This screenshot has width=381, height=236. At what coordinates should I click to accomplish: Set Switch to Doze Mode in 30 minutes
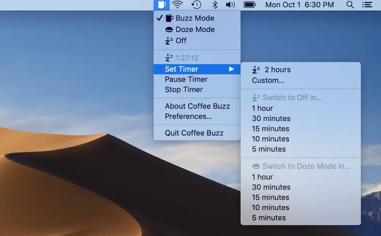click(301, 187)
